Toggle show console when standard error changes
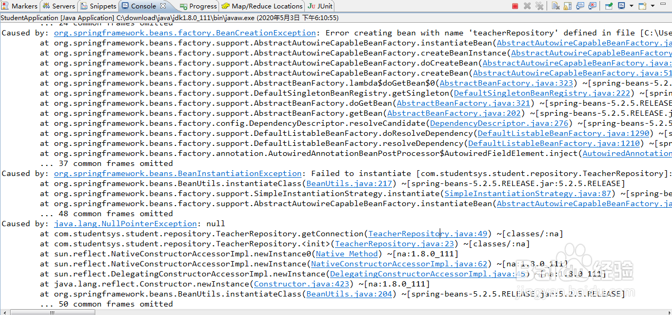The height and width of the screenshot is (315, 672). click(x=592, y=6)
